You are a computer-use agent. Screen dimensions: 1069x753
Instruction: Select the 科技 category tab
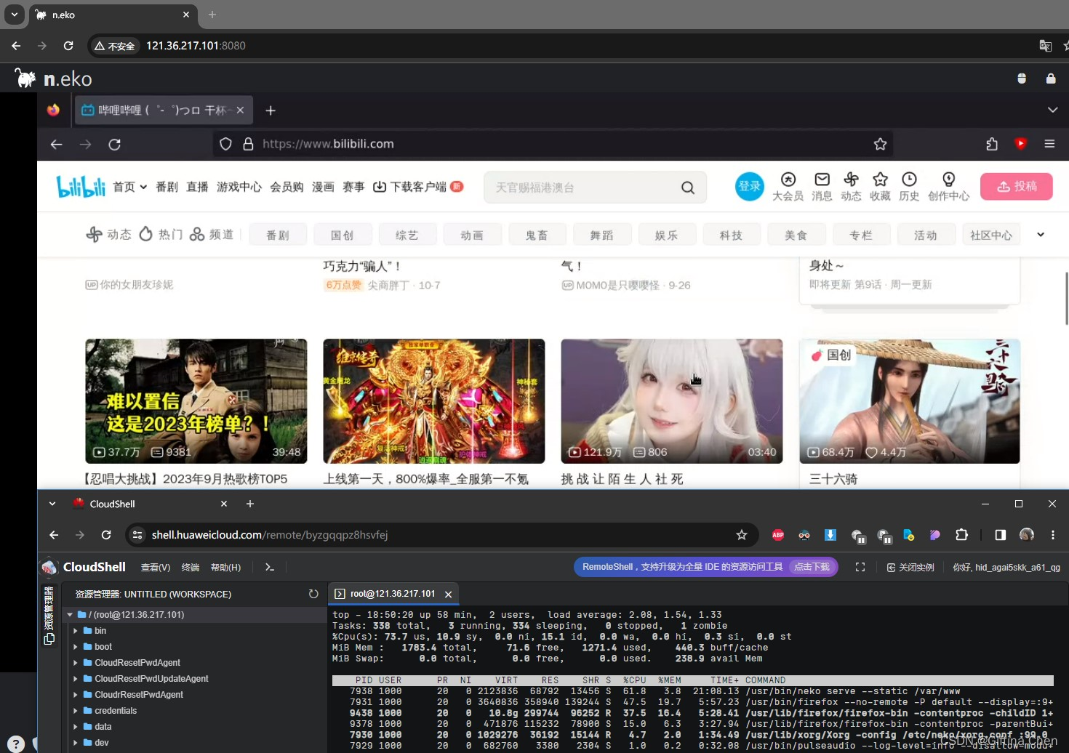[732, 235]
